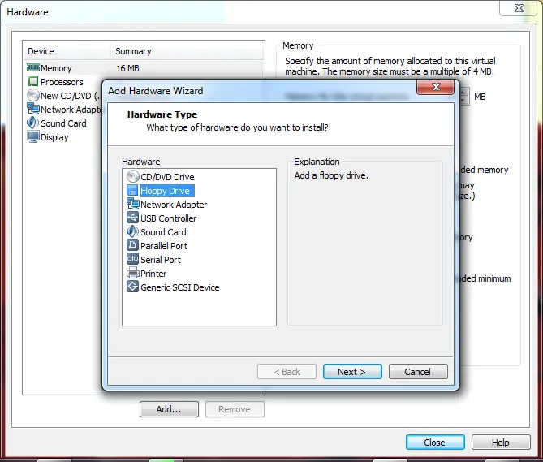Click the disabled Back button

[287, 372]
